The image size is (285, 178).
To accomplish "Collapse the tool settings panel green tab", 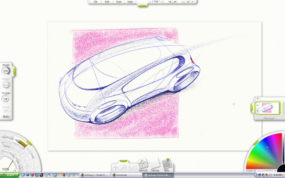I will click(x=14, y=72).
